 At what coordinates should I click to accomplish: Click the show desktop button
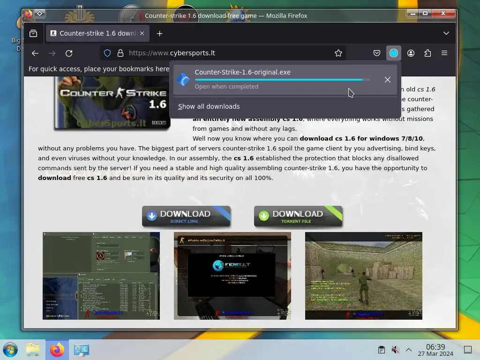[468, 350]
